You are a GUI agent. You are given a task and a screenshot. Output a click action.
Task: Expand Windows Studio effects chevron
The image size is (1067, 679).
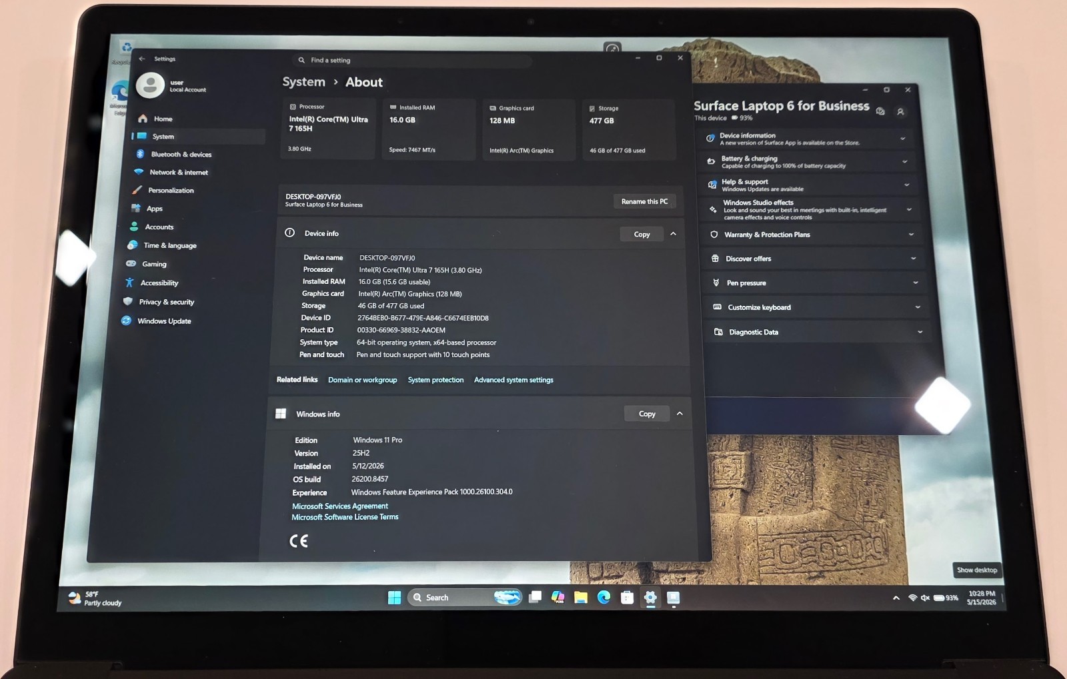pyautogui.click(x=909, y=209)
